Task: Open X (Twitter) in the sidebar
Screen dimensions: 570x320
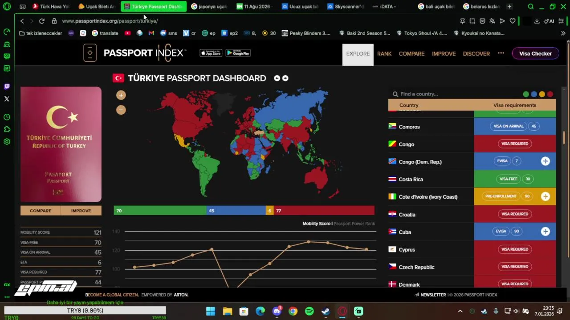Action: click(7, 99)
